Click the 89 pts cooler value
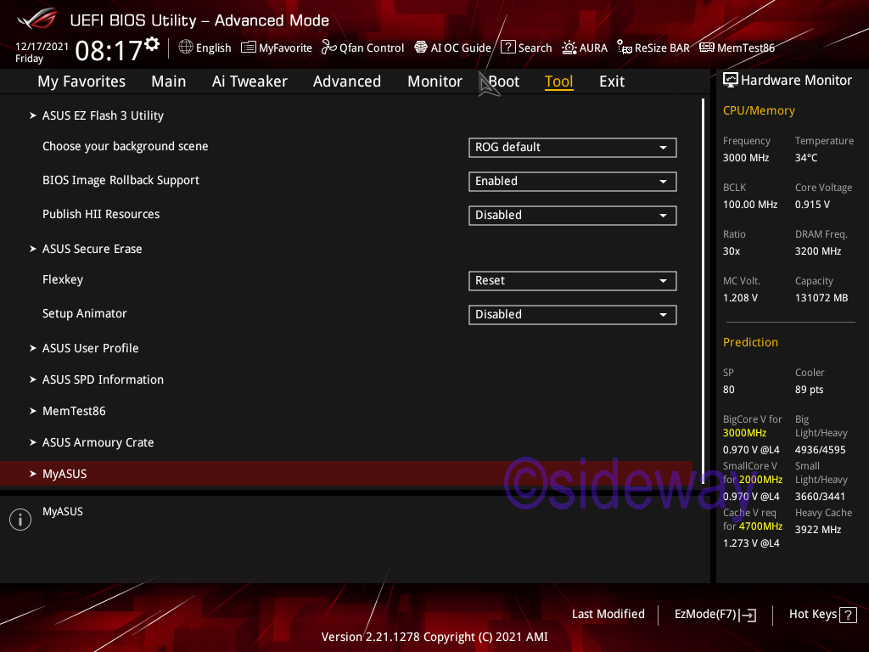Image resolution: width=869 pixels, height=652 pixels. click(809, 390)
